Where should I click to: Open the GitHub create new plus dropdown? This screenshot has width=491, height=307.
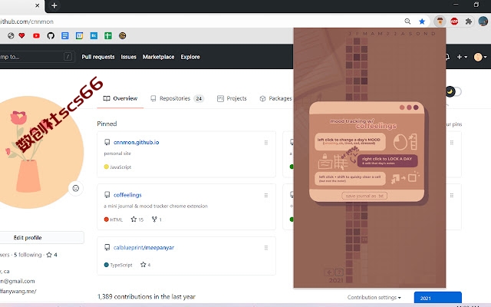click(x=462, y=57)
